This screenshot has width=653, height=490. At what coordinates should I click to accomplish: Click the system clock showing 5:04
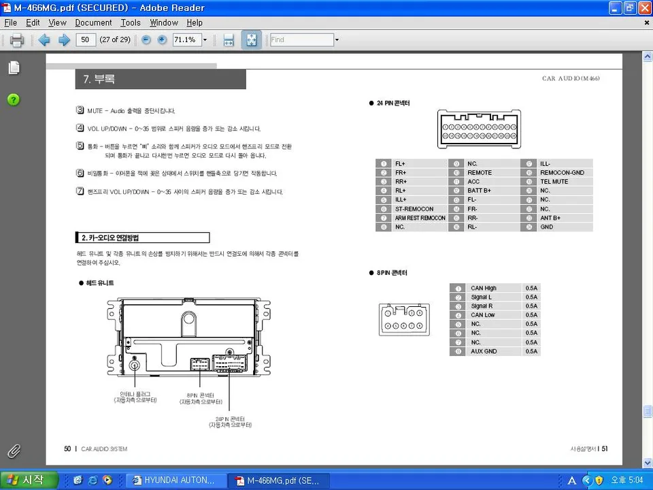pyautogui.click(x=626, y=480)
